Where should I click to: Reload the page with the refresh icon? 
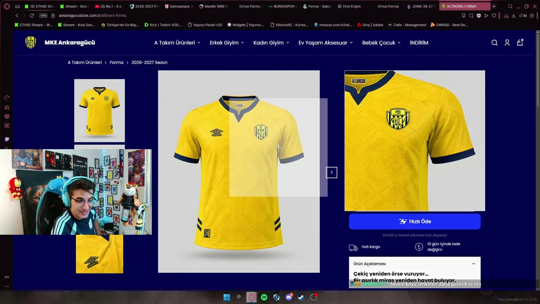tap(32, 16)
